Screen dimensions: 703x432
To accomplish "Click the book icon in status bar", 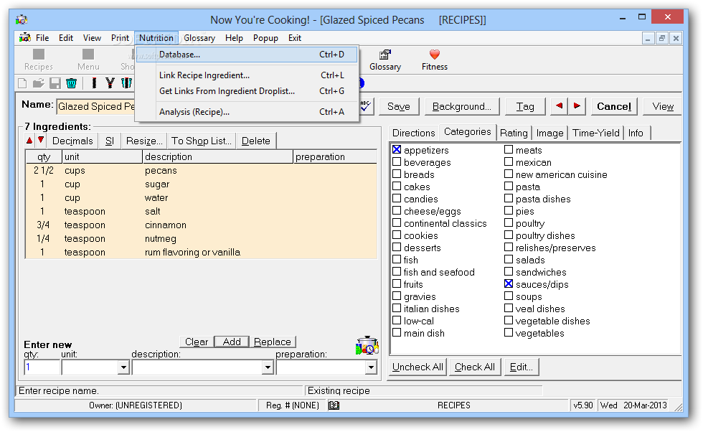I will 334,405.
